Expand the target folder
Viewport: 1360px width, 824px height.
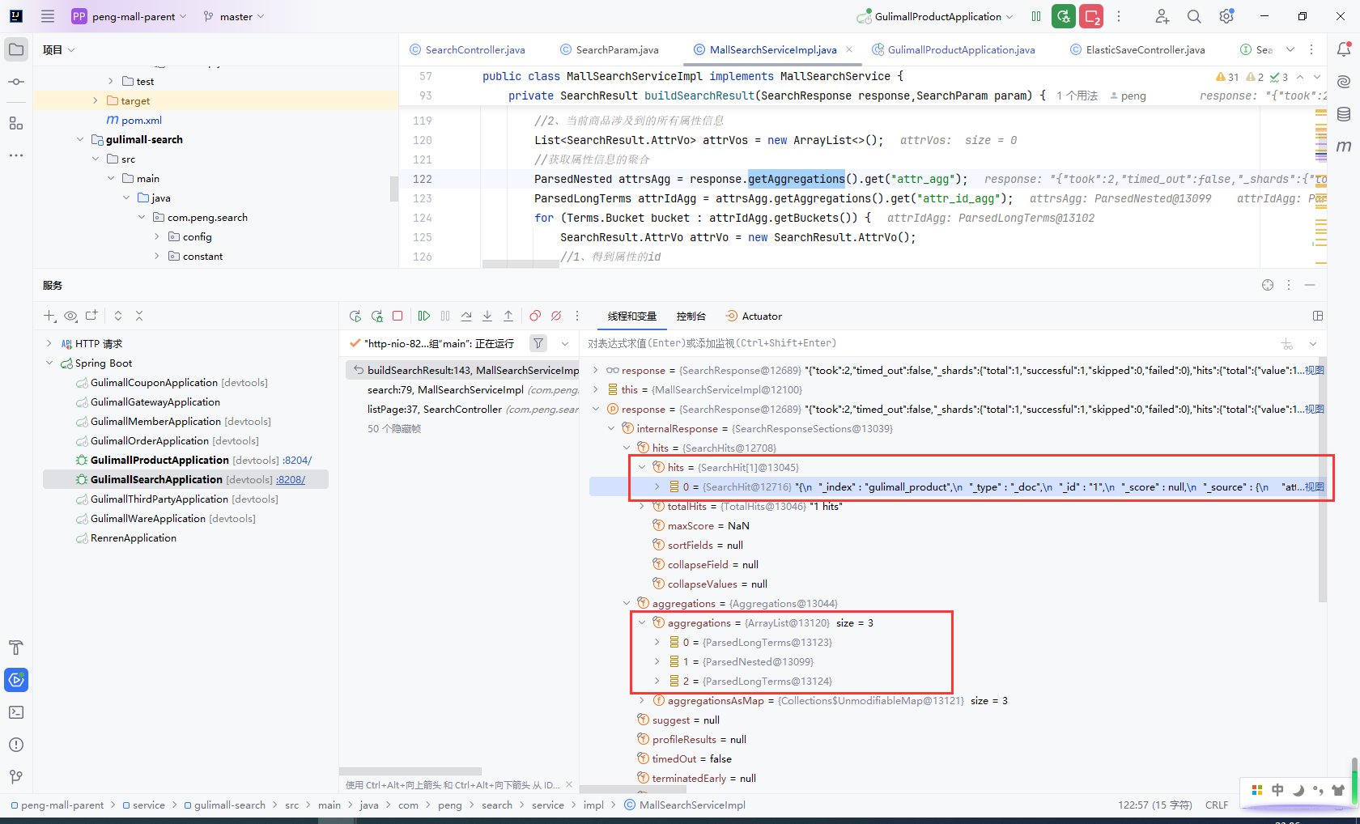96,100
